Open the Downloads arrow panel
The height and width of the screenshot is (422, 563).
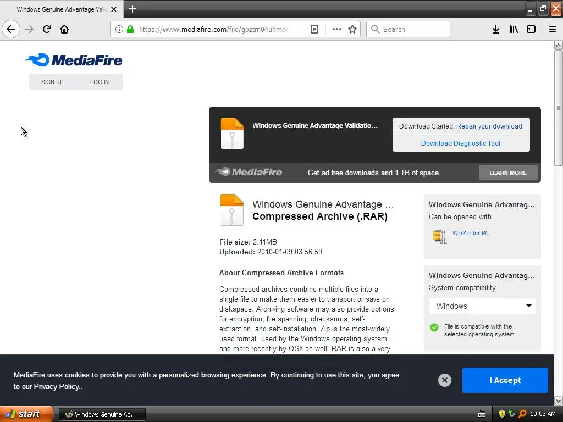tap(496, 29)
